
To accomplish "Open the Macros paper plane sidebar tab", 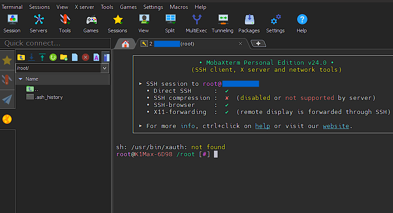I will [x=7, y=99].
